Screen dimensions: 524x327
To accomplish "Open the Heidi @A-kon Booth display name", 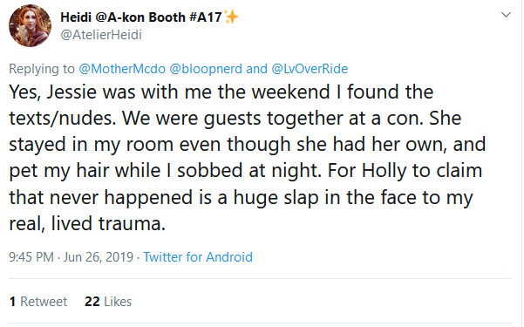I will 141,17.
